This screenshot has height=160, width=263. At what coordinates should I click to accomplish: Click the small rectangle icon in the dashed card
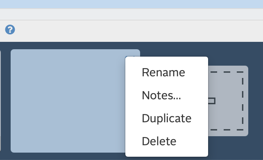point(212,101)
